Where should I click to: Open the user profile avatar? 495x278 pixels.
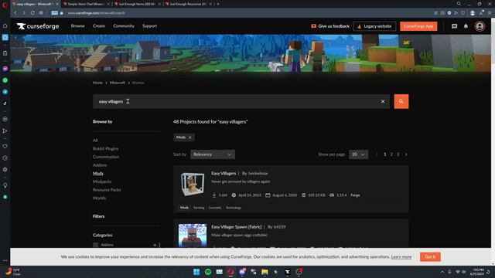tap(480, 26)
